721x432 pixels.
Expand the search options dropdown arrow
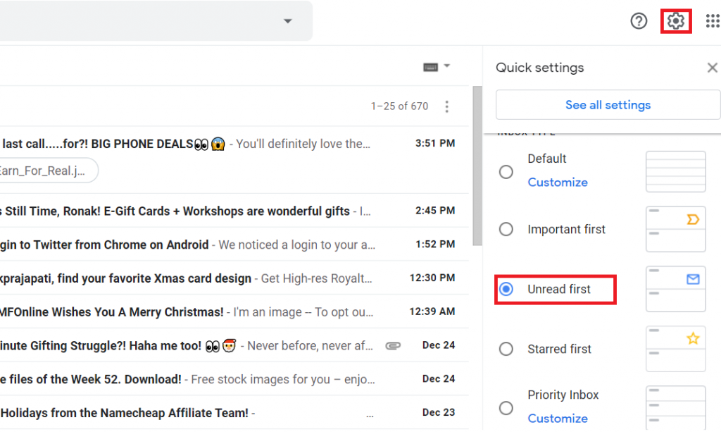287,21
